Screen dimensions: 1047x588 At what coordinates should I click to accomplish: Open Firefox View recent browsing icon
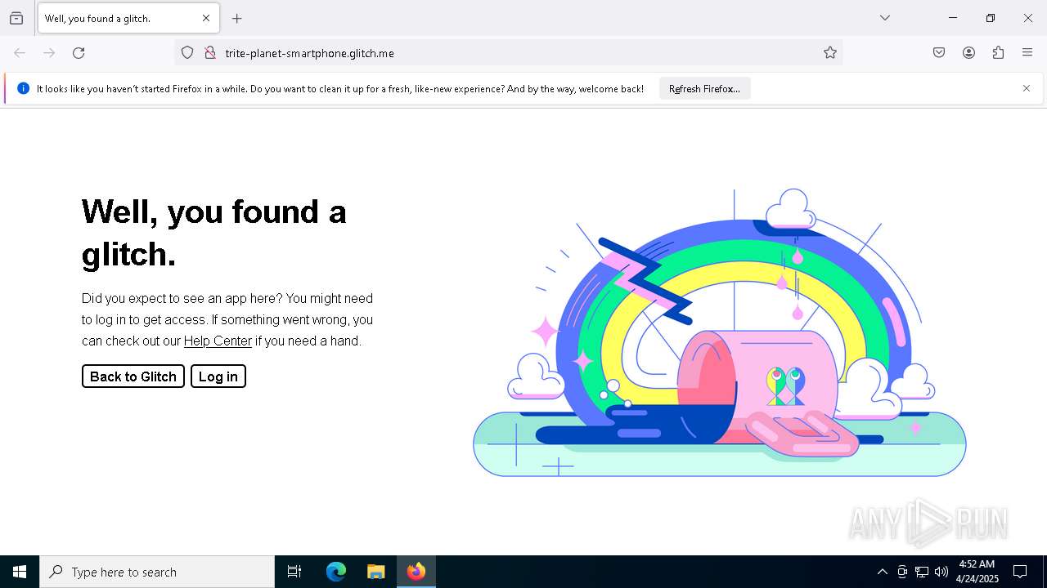pos(16,18)
